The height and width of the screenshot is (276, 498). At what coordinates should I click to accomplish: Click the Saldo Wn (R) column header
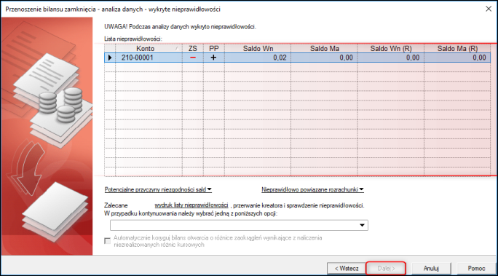[391, 48]
